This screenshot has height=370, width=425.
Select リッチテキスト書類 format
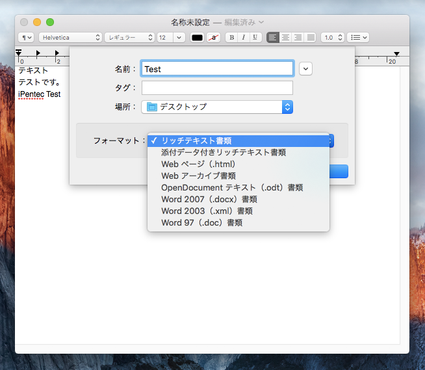click(238, 141)
